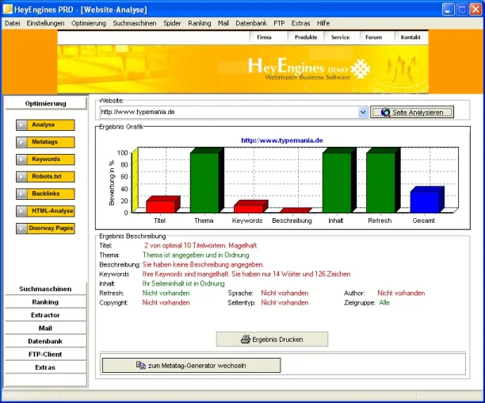Expand the Extractor sidebar section
485x403 pixels.
click(45, 315)
